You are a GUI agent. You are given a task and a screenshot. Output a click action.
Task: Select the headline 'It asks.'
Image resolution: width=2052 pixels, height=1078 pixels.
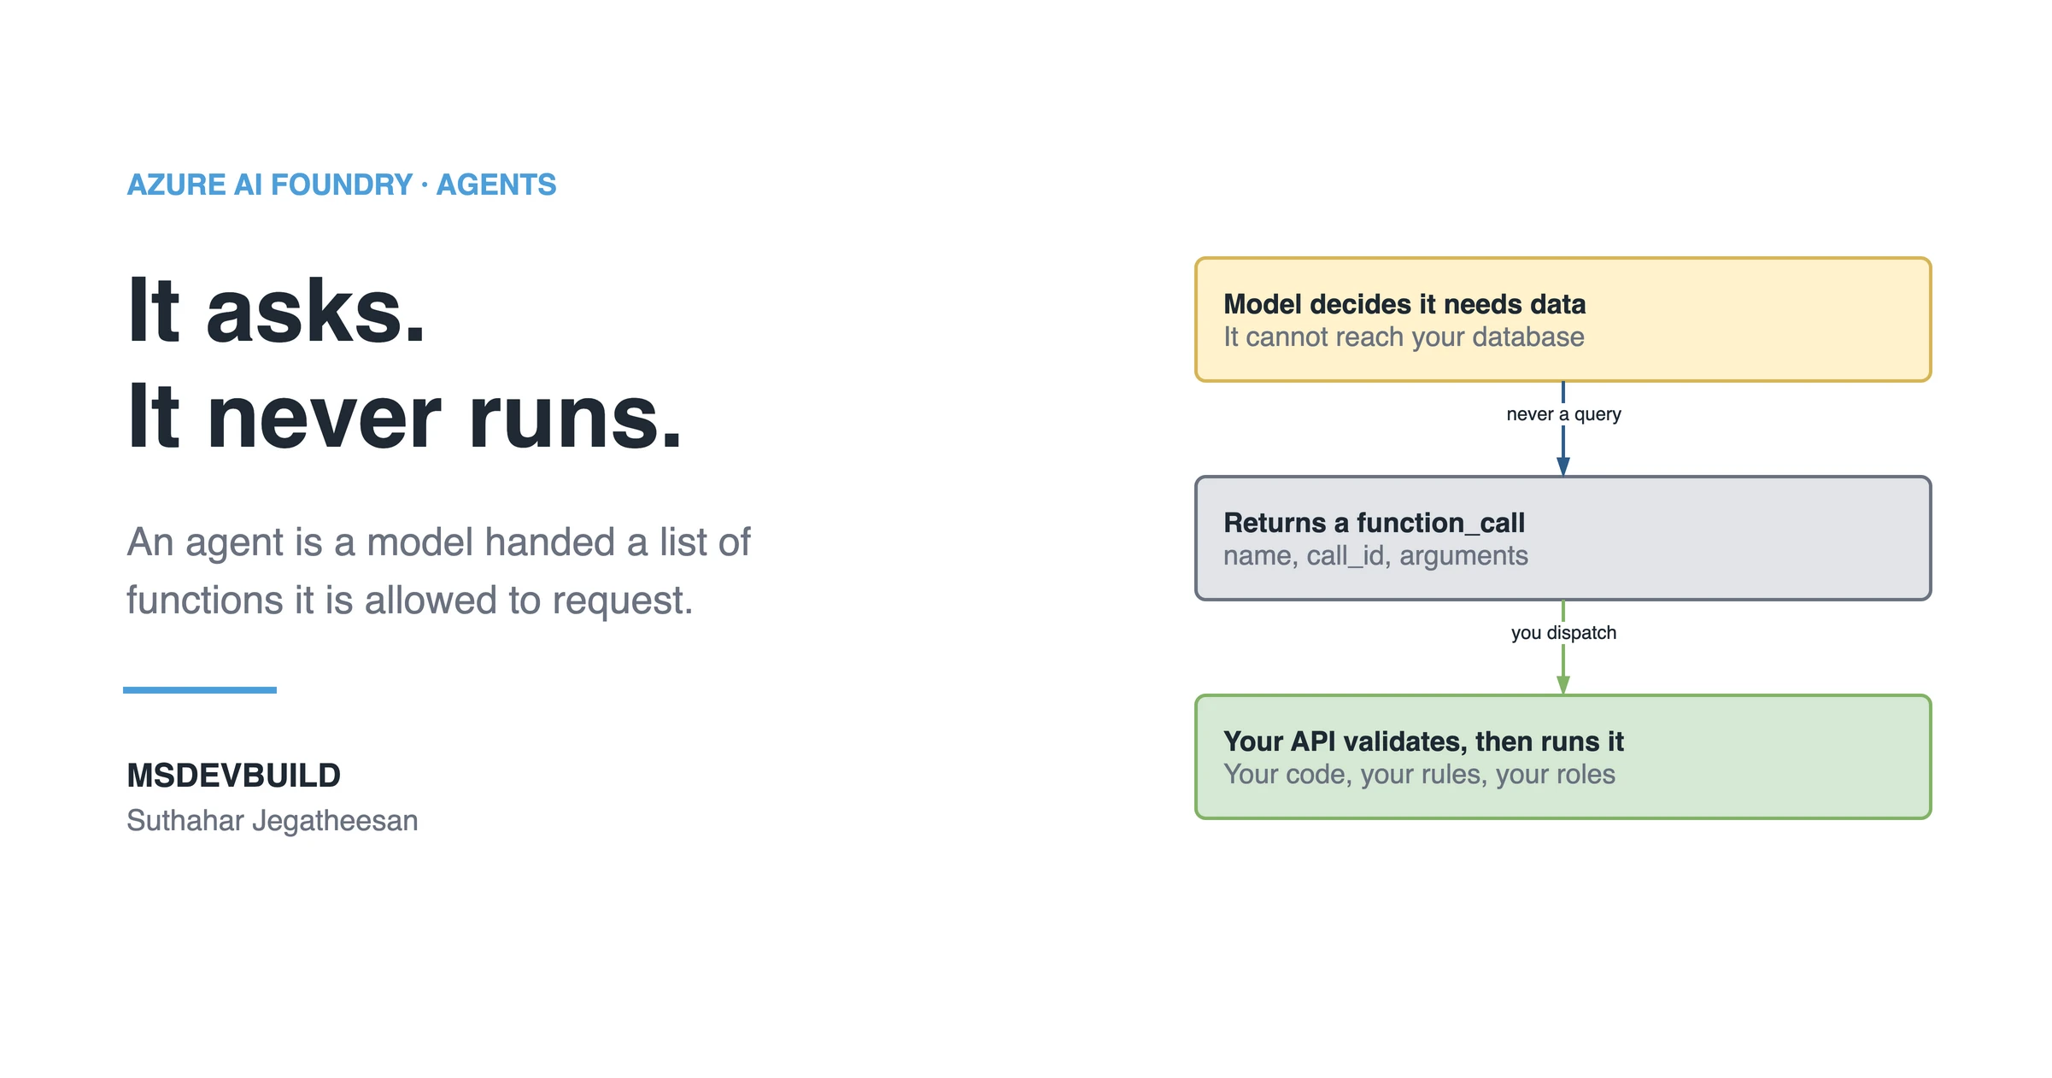276,311
